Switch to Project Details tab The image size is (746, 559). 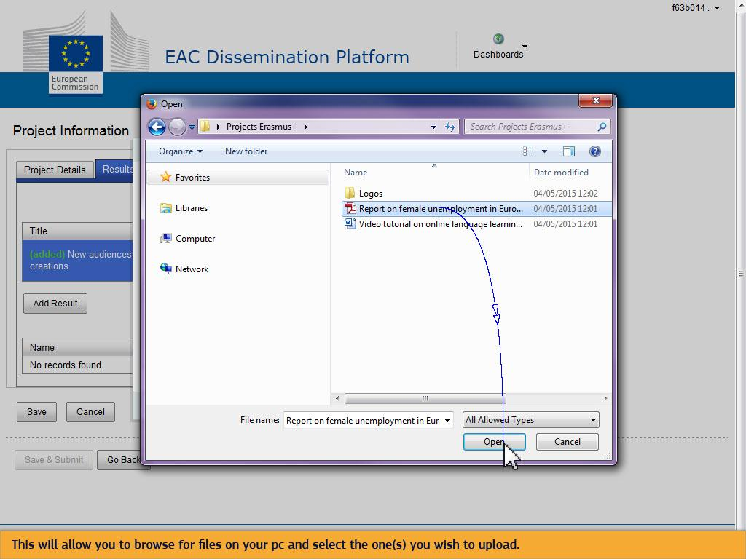(55, 170)
